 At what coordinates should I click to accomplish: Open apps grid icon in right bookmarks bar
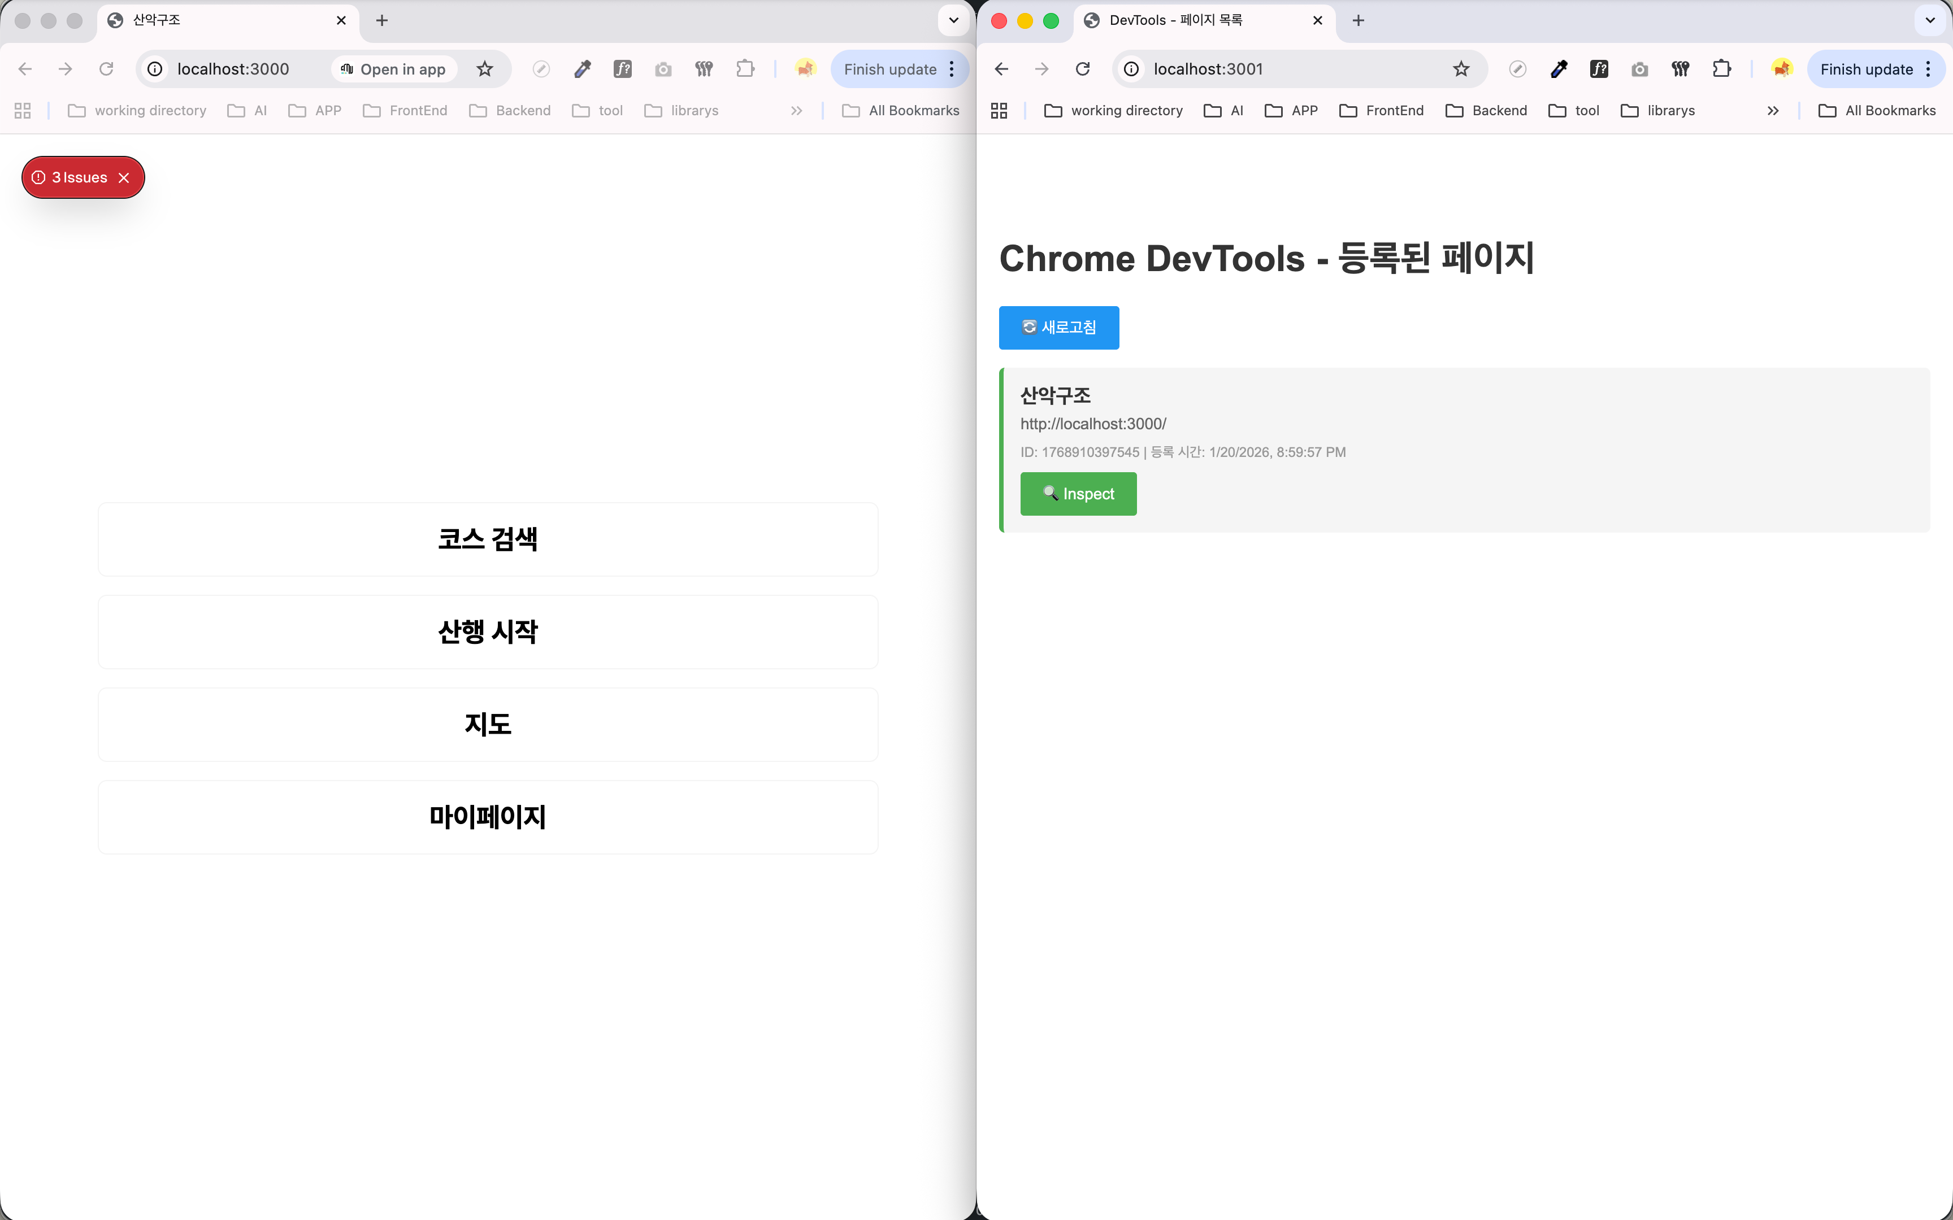tap(999, 111)
